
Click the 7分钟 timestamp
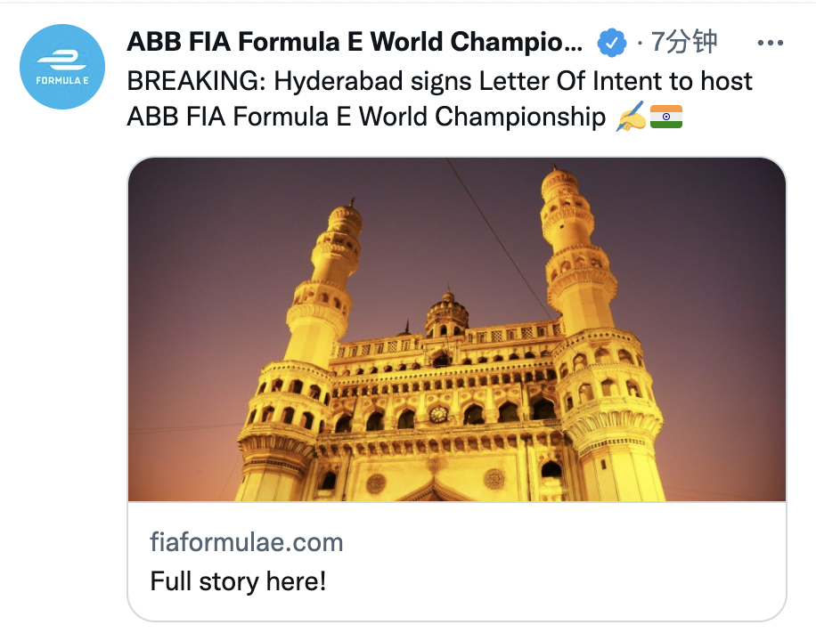tap(684, 42)
